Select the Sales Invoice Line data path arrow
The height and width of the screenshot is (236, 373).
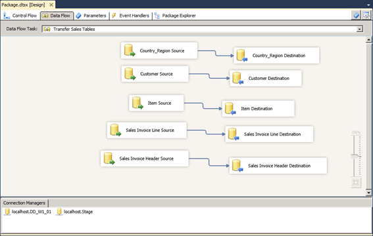click(x=206, y=132)
